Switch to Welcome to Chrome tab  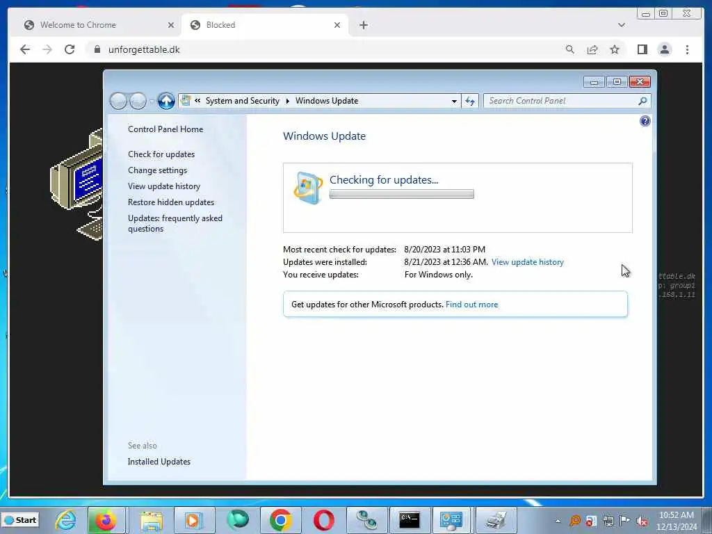click(x=95, y=25)
